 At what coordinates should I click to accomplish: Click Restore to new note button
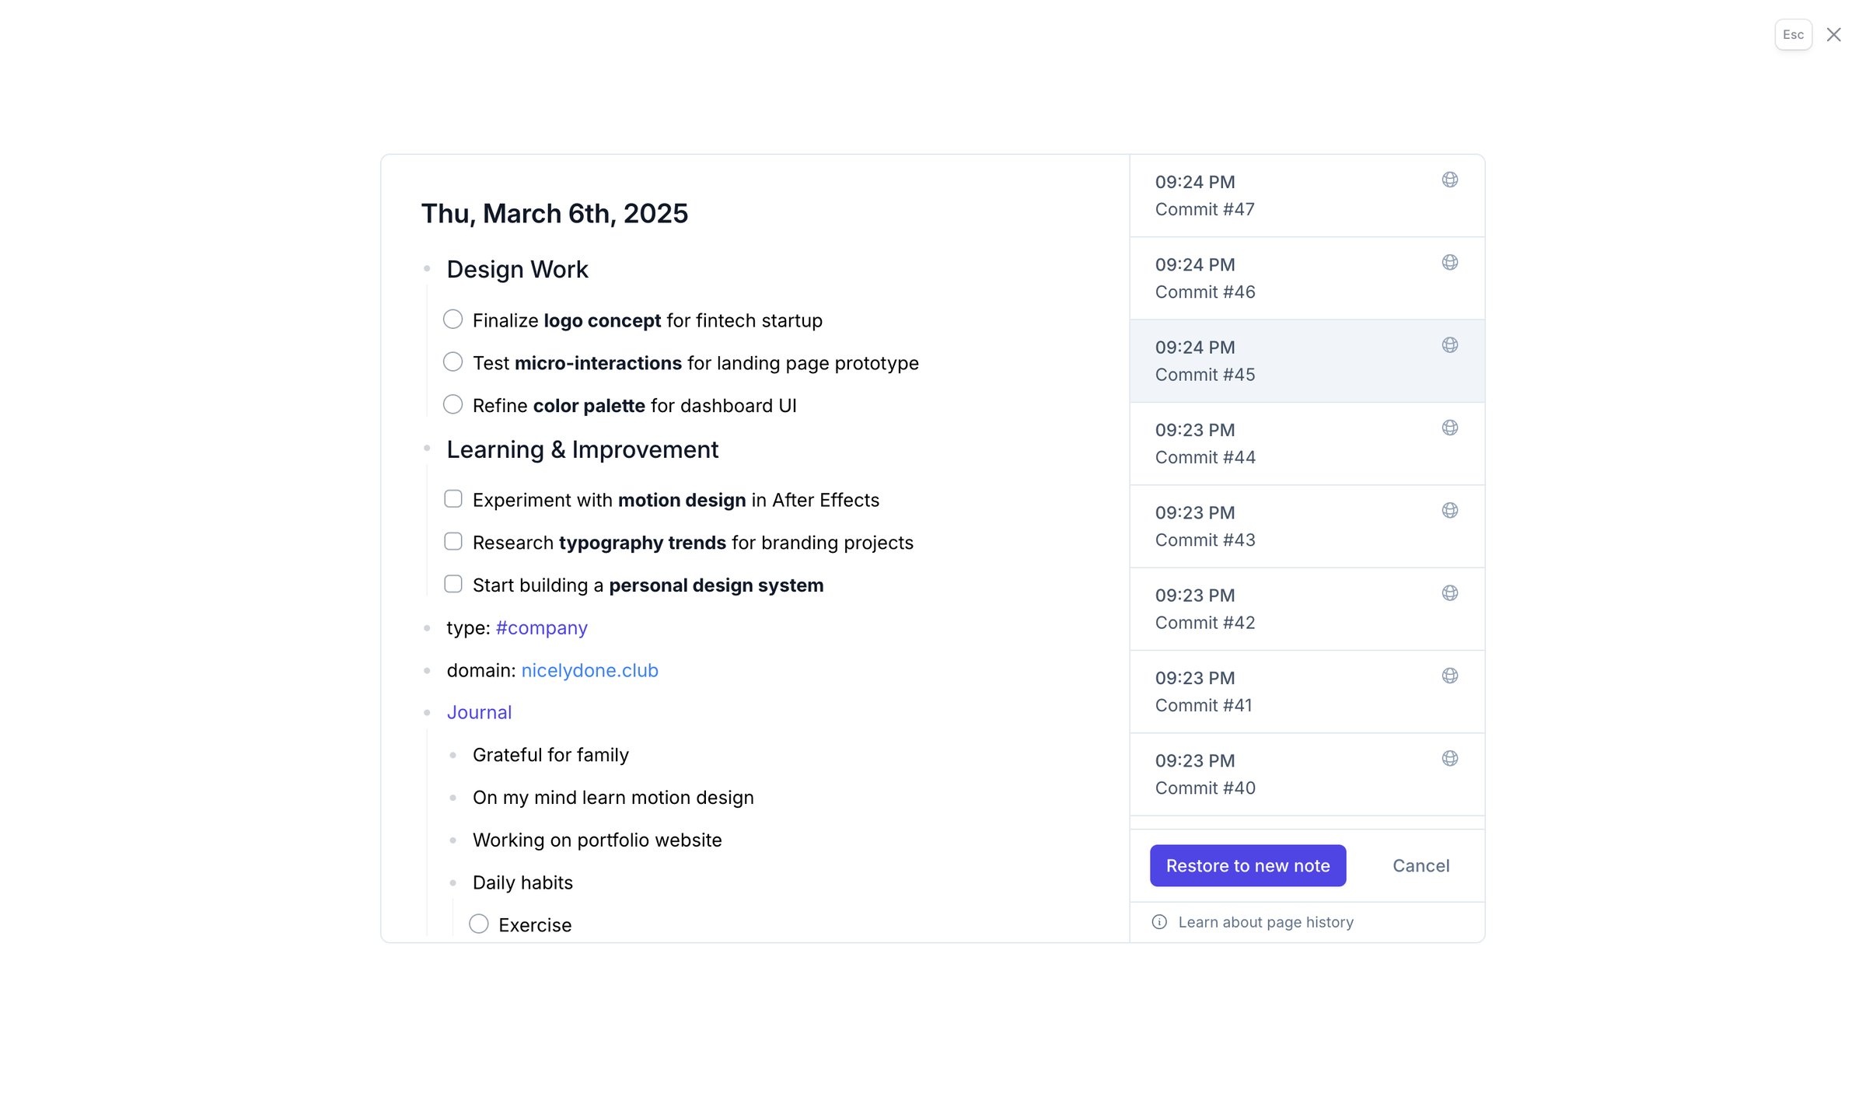1248,865
